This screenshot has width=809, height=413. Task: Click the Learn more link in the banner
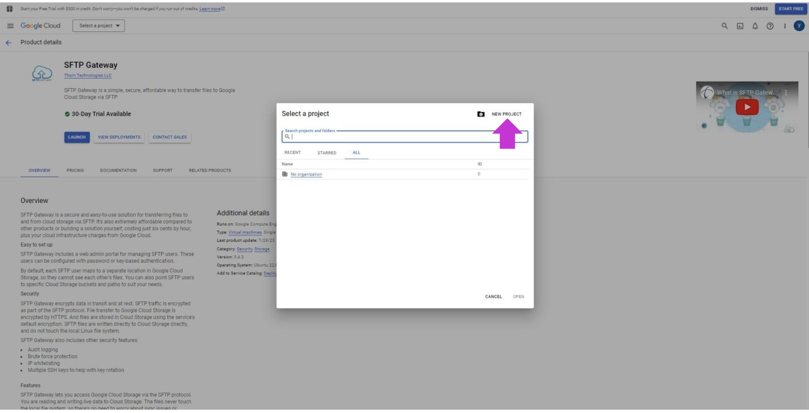tap(212, 9)
